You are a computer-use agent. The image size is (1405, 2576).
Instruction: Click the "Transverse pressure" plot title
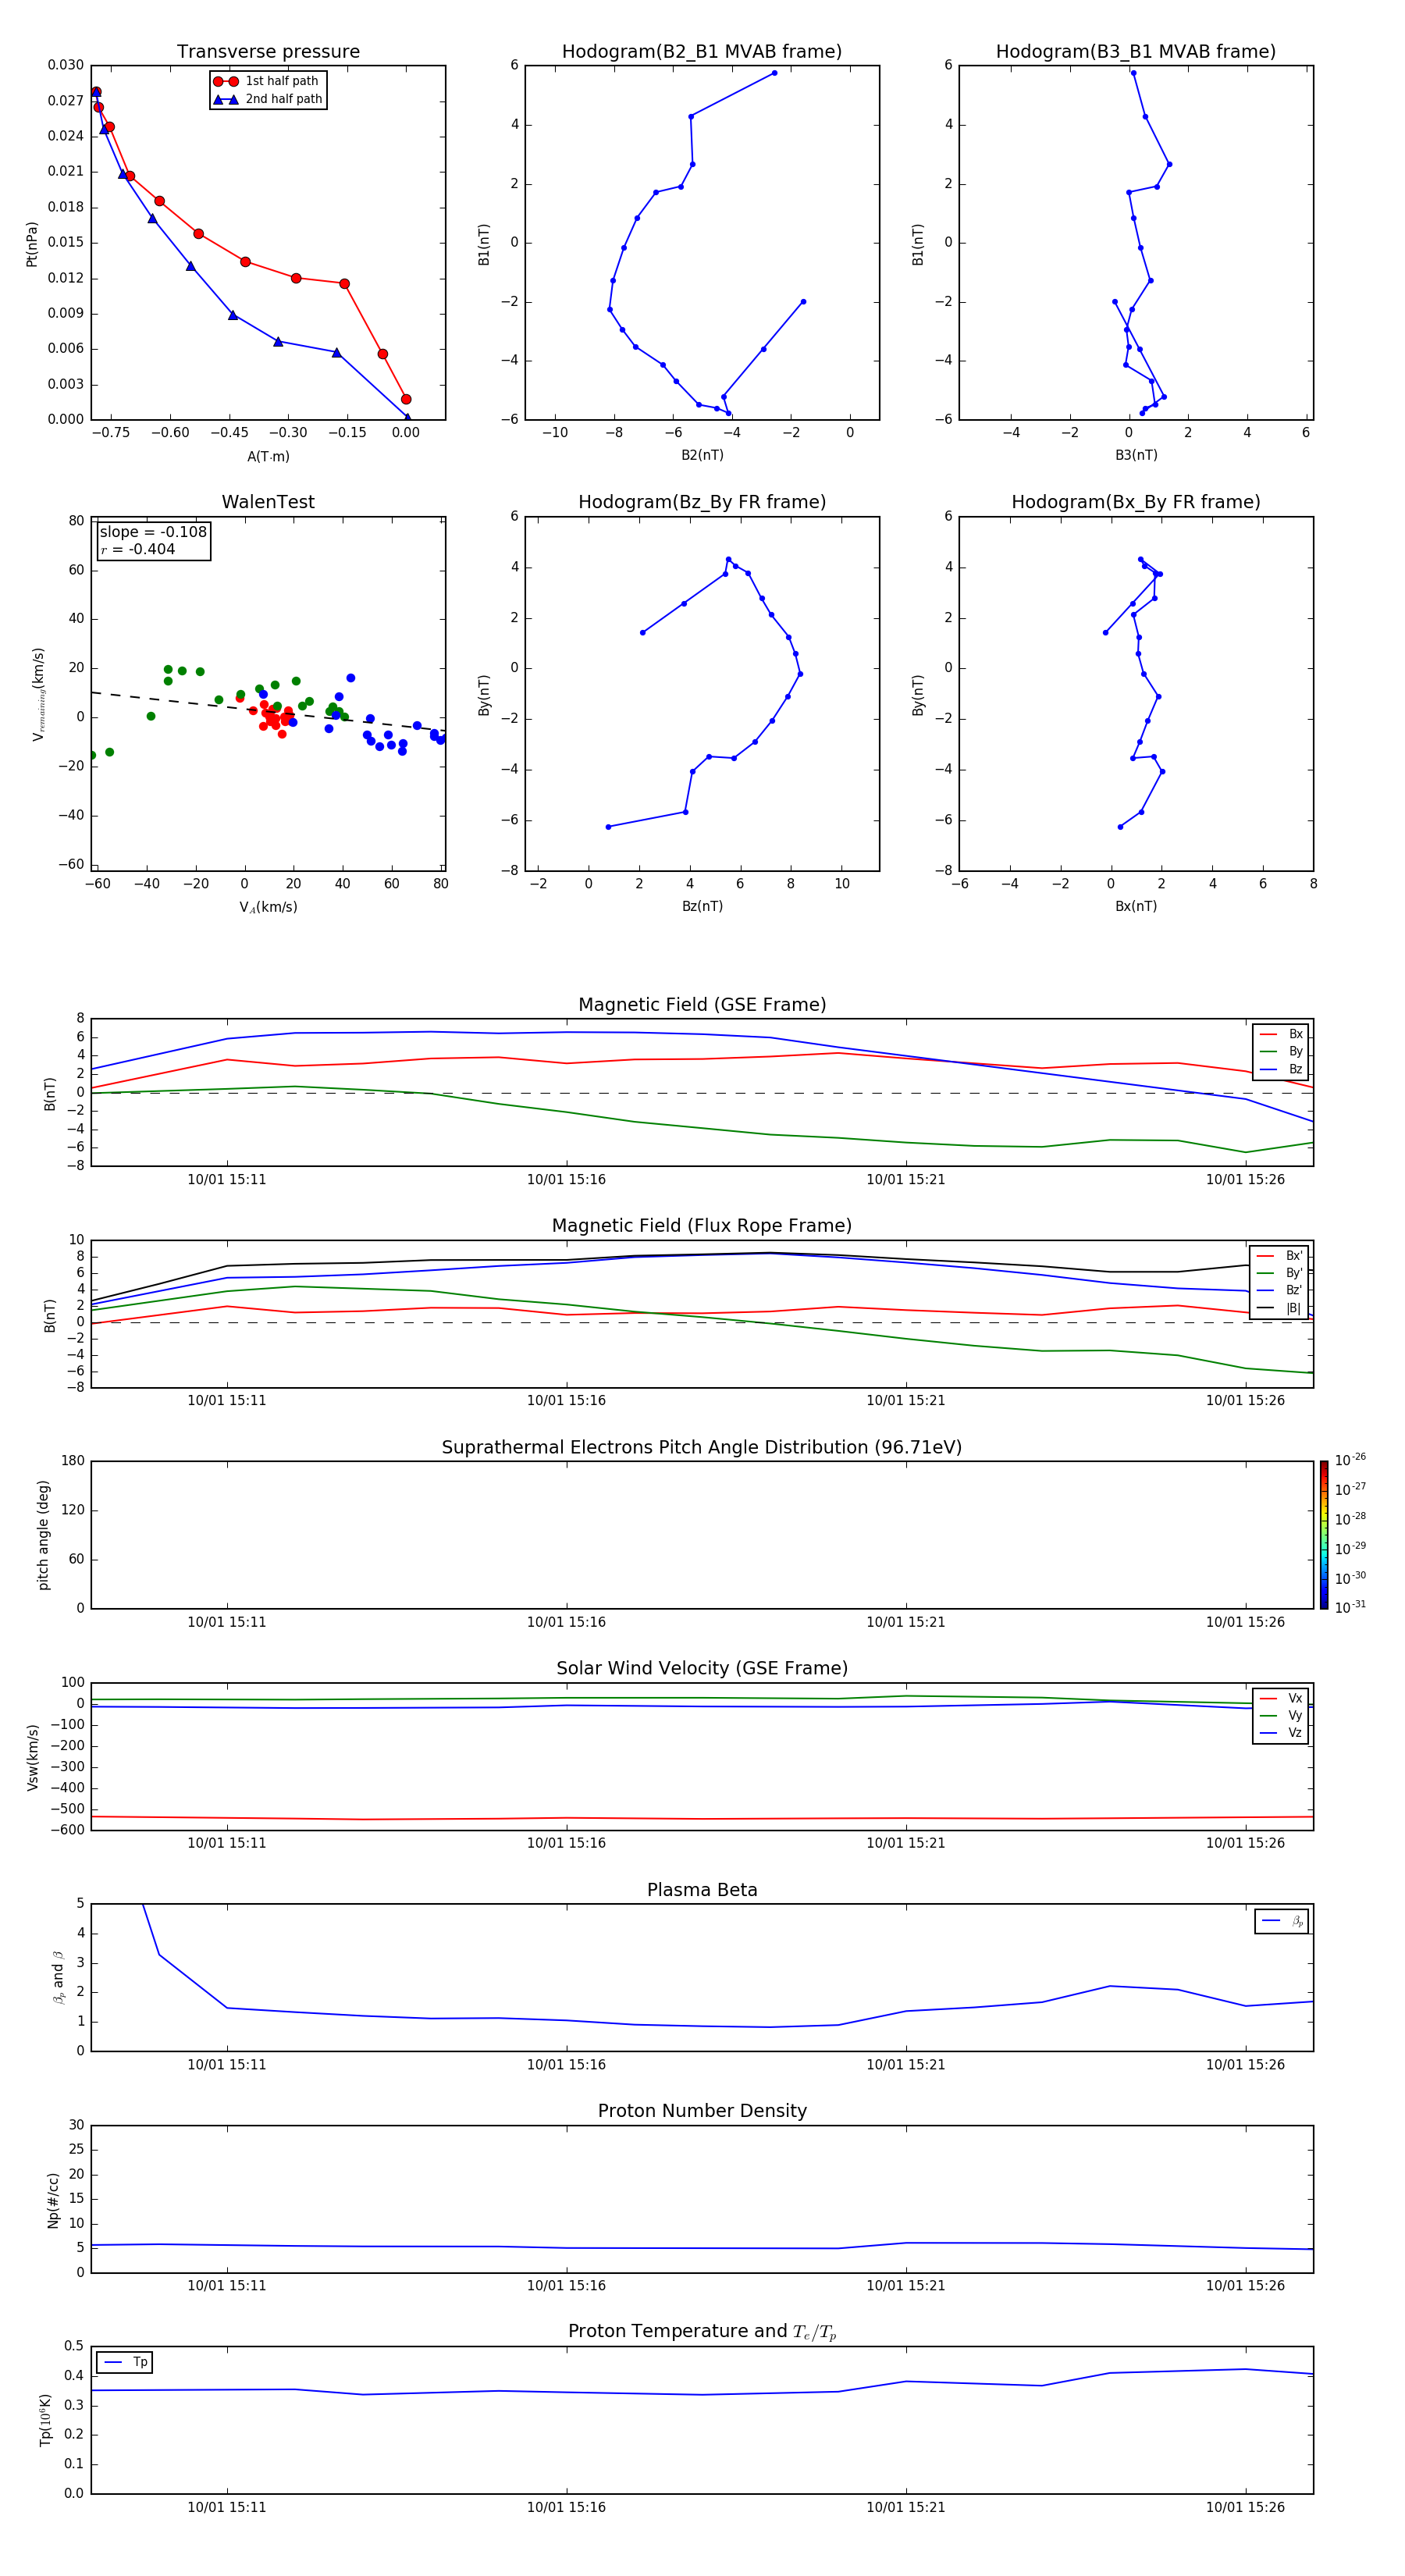click(268, 52)
